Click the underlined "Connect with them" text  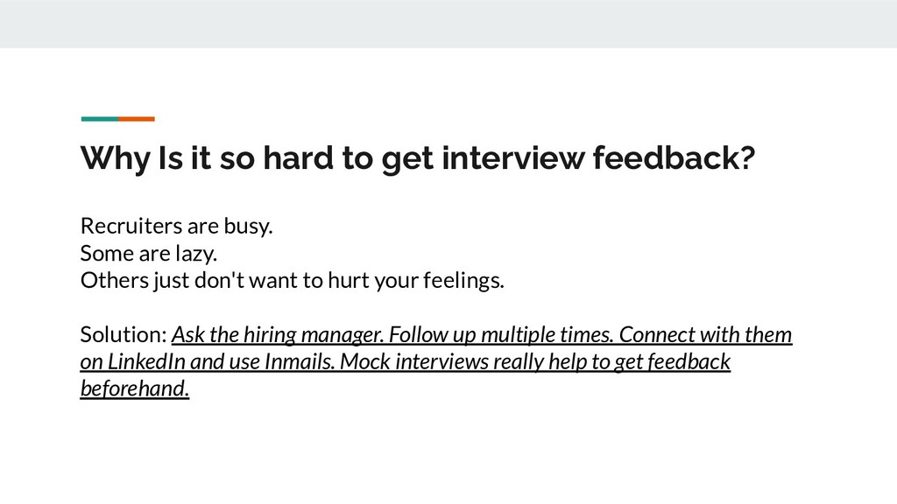click(705, 334)
